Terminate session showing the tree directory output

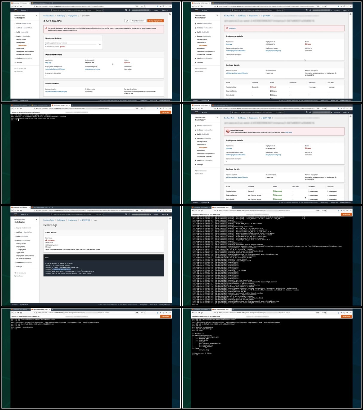346,317
